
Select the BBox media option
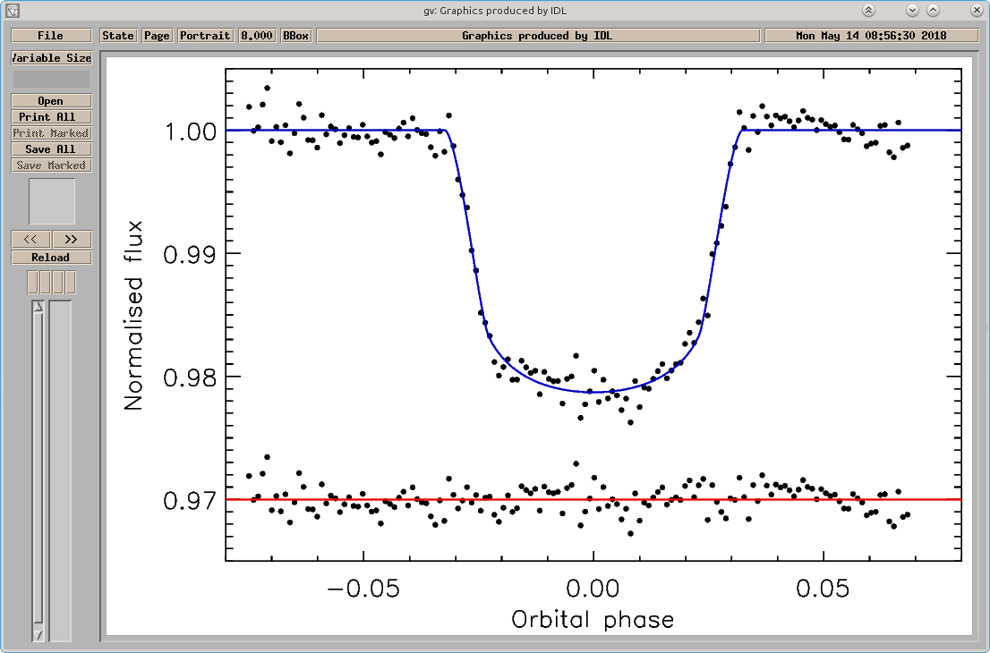[295, 35]
